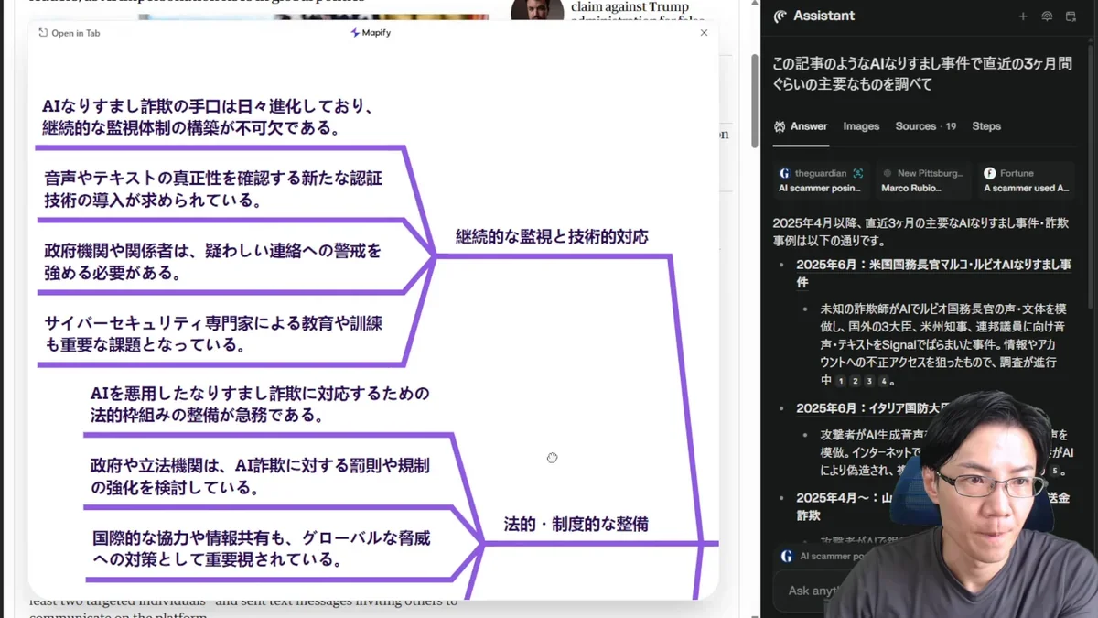
Task: Select node AIなりすまし詐欺の手口は日々進化
Action: coord(209,117)
